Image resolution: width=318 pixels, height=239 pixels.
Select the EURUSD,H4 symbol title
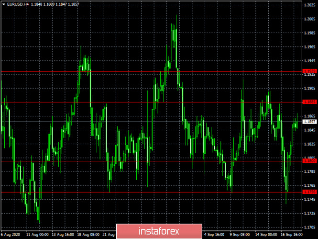[x=18, y=4]
